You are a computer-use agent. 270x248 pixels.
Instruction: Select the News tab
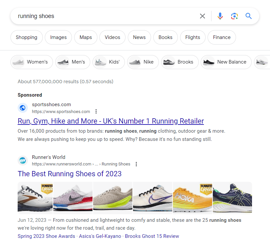(139, 37)
